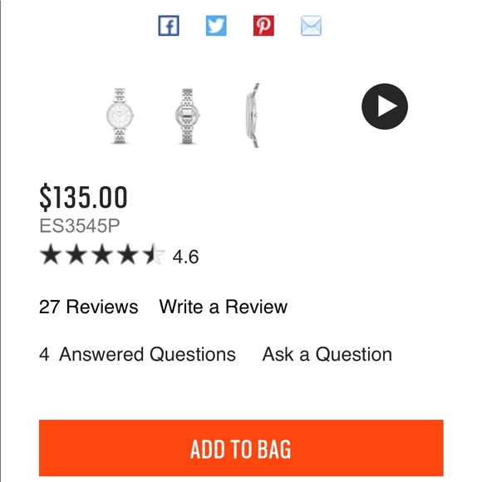
Task: Click the half-filled fifth star
Action: point(154,254)
